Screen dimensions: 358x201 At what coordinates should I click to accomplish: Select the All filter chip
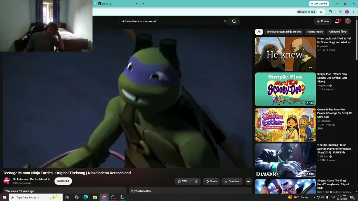(x=259, y=32)
